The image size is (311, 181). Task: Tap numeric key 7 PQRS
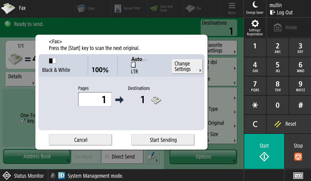[255, 86]
